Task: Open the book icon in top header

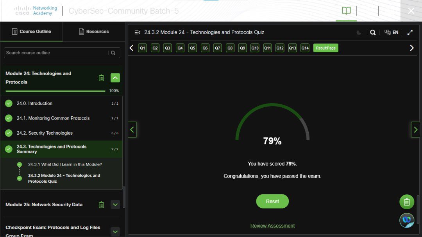Action: coord(346,11)
